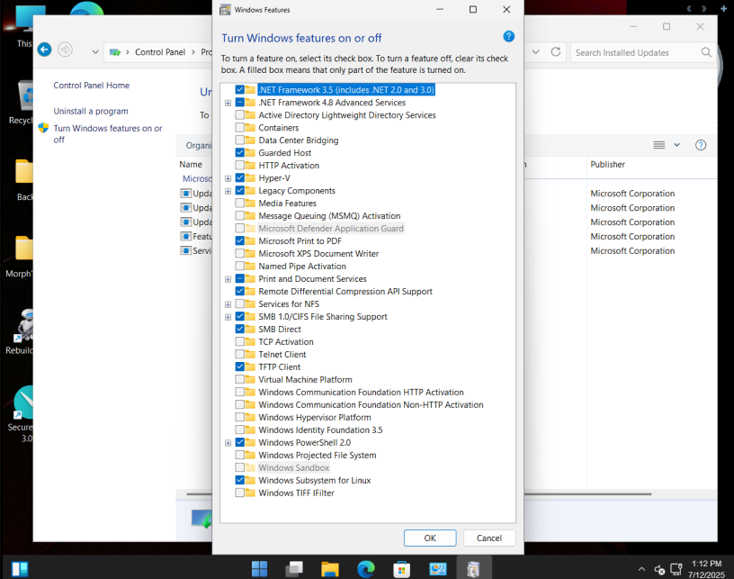Show hidden system tray icons
This screenshot has height=579, width=734.
coord(641,569)
